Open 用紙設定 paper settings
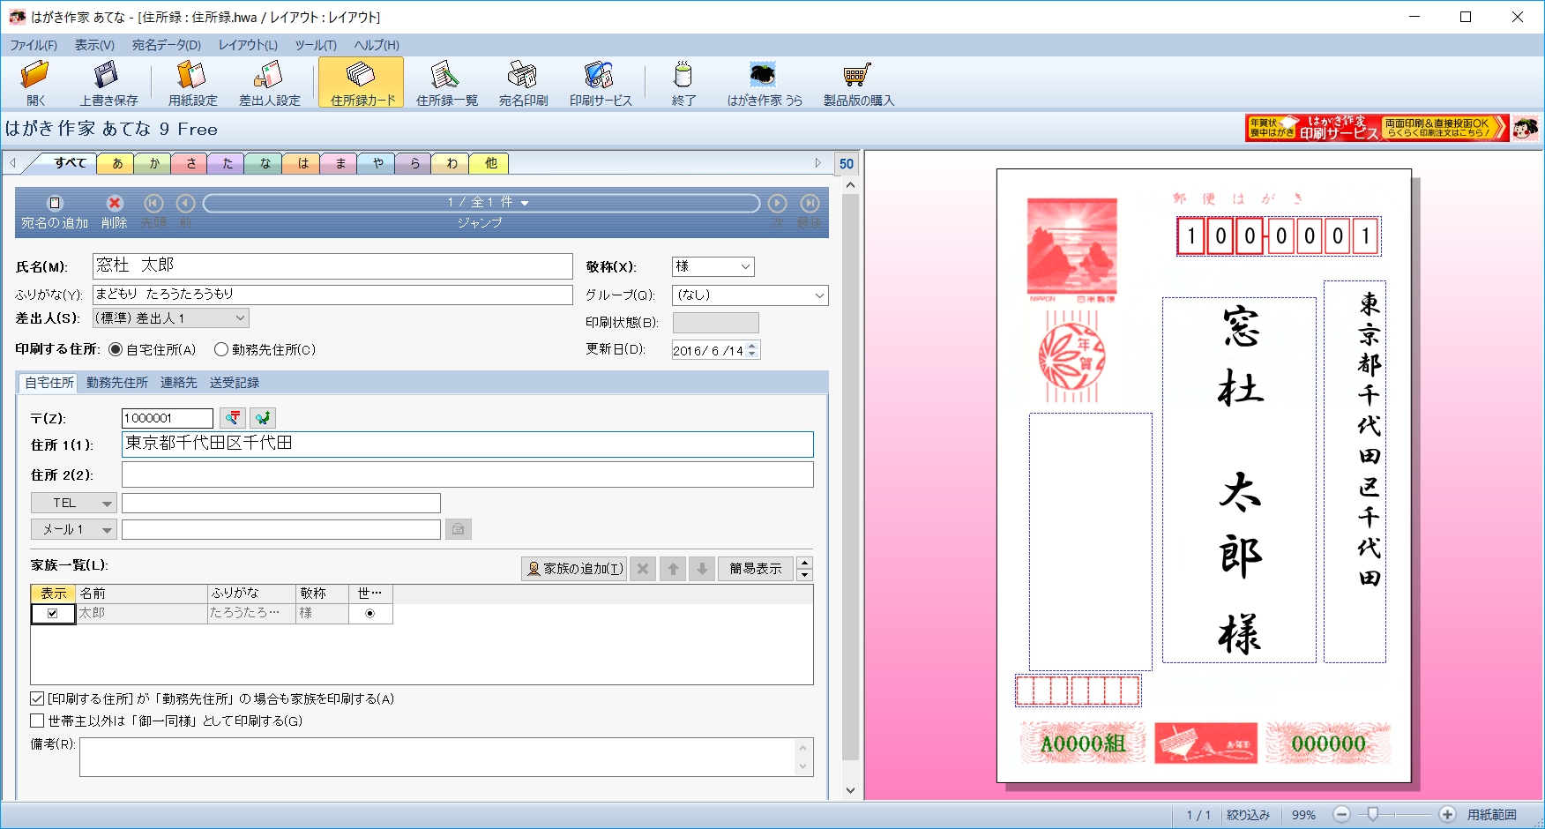Screen dimensions: 1545x829 coord(192,83)
